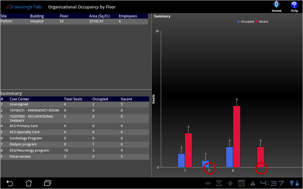Image resolution: width=303 pixels, height=189 pixels.
Task: Click total seats value 10 for EEG/Neurology
Action: coord(66,151)
